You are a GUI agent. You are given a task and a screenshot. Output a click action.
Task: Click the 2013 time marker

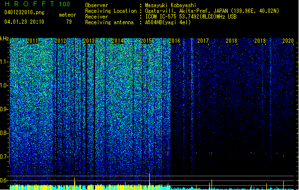pyautogui.click(x=89, y=41)
